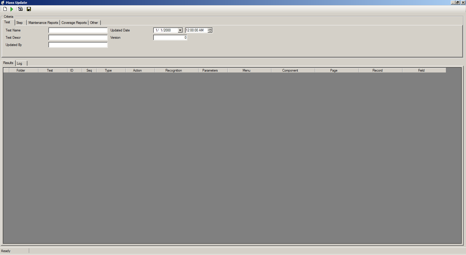Click the Recognition column header
This screenshot has width=466, height=255.
[174, 70]
